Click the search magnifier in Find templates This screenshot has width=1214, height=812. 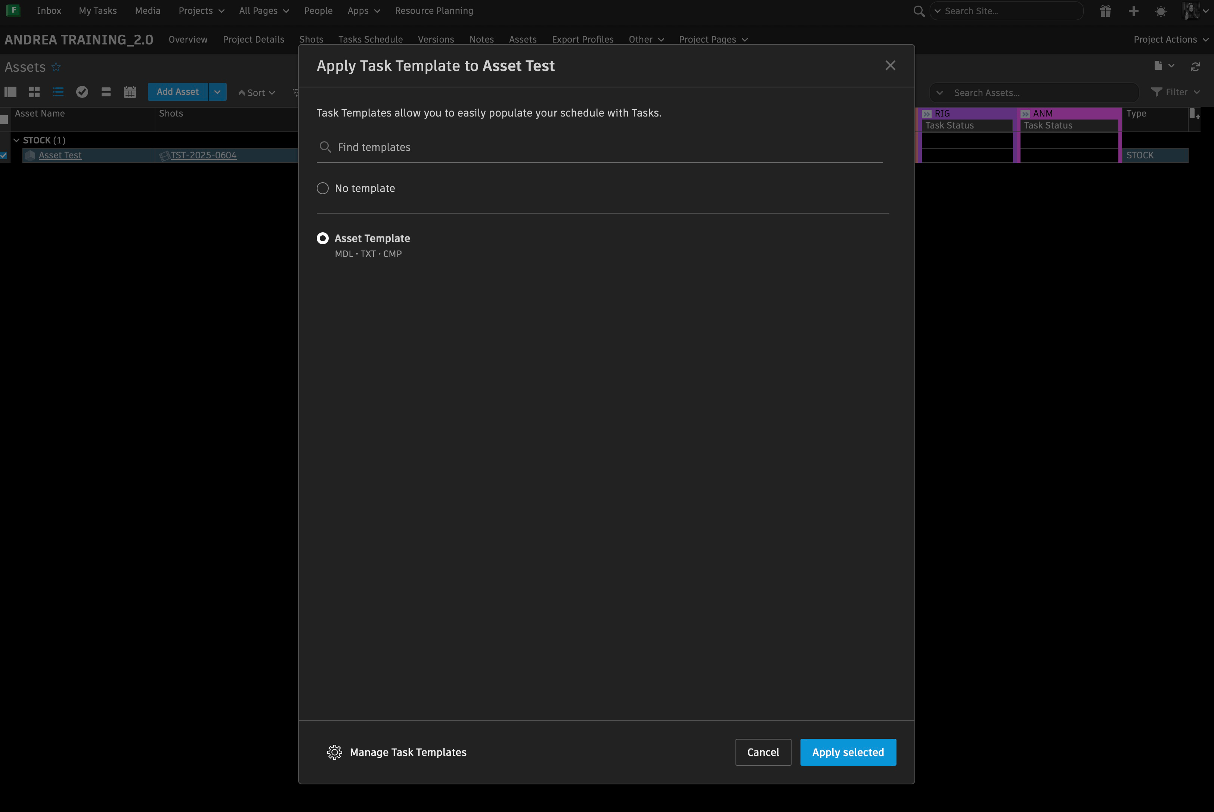coord(325,147)
